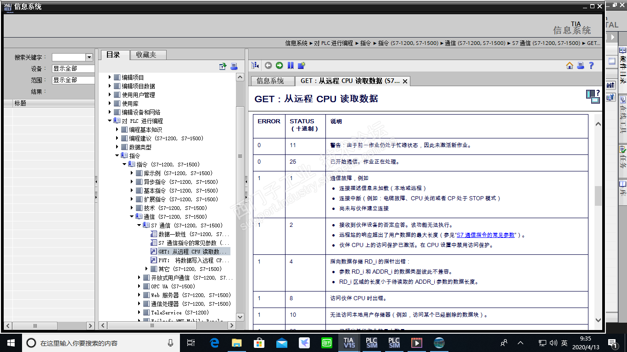This screenshot has width=627, height=352.
Task: Select PUT instruction in contents tree
Action: (x=193, y=260)
